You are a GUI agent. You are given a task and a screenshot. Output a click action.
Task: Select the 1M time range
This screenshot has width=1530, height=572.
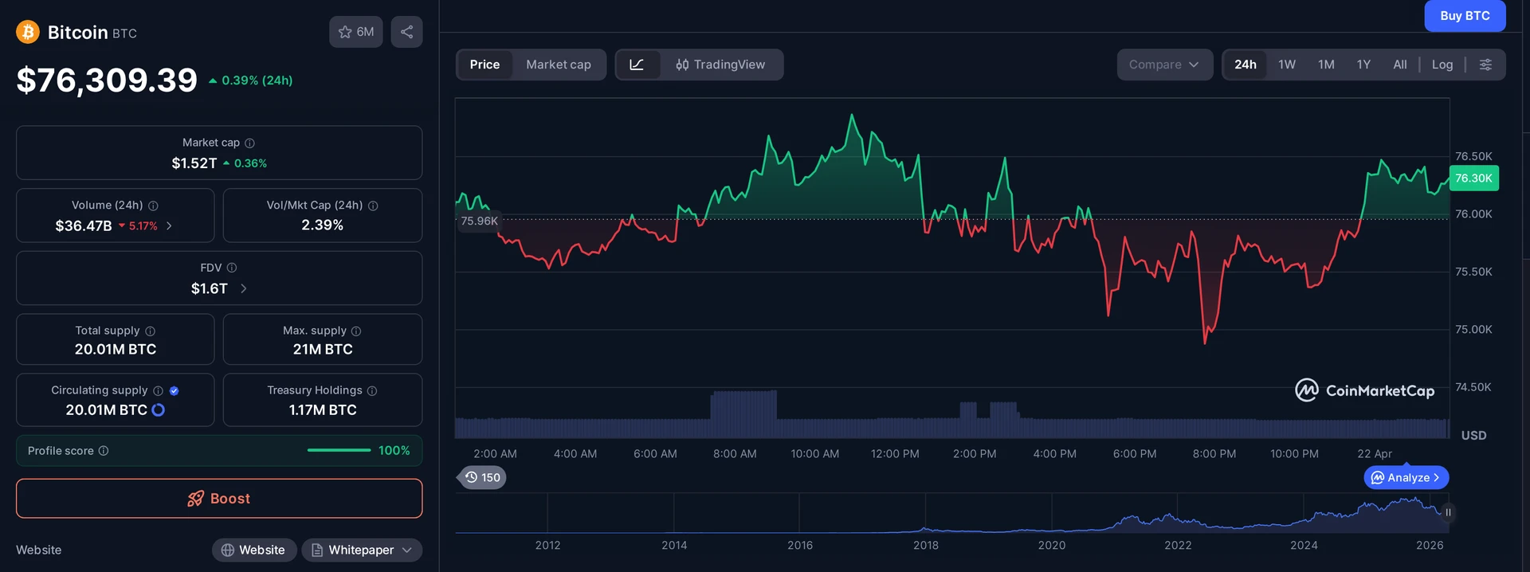point(1326,65)
